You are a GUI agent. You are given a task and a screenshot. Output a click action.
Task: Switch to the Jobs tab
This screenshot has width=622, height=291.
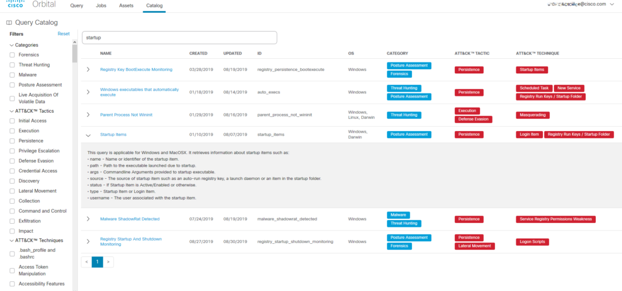[101, 5]
